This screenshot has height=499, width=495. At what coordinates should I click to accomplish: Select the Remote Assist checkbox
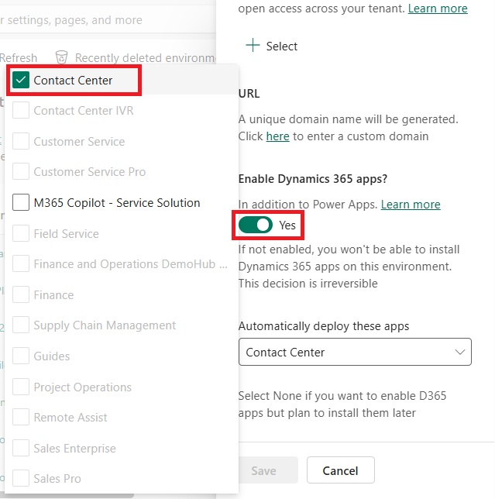[x=21, y=417]
